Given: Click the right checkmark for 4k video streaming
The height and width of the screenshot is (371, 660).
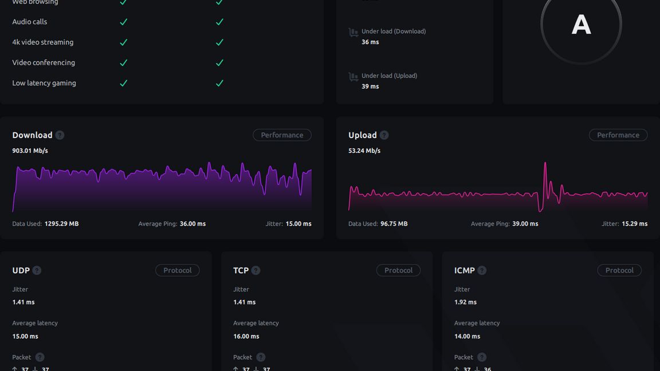Looking at the screenshot, I should click(219, 42).
